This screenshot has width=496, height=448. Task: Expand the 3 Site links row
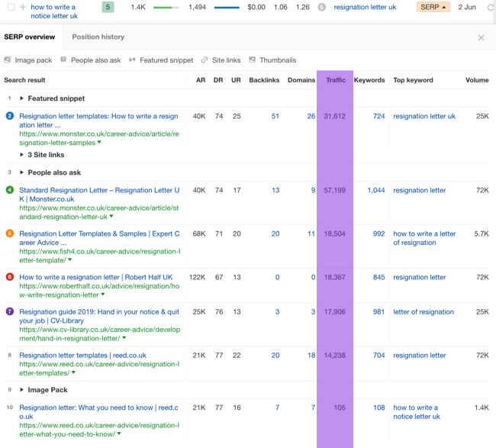pyautogui.click(x=21, y=155)
